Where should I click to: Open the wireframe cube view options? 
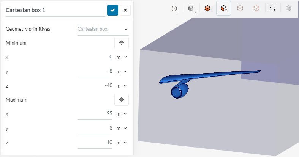174,9
